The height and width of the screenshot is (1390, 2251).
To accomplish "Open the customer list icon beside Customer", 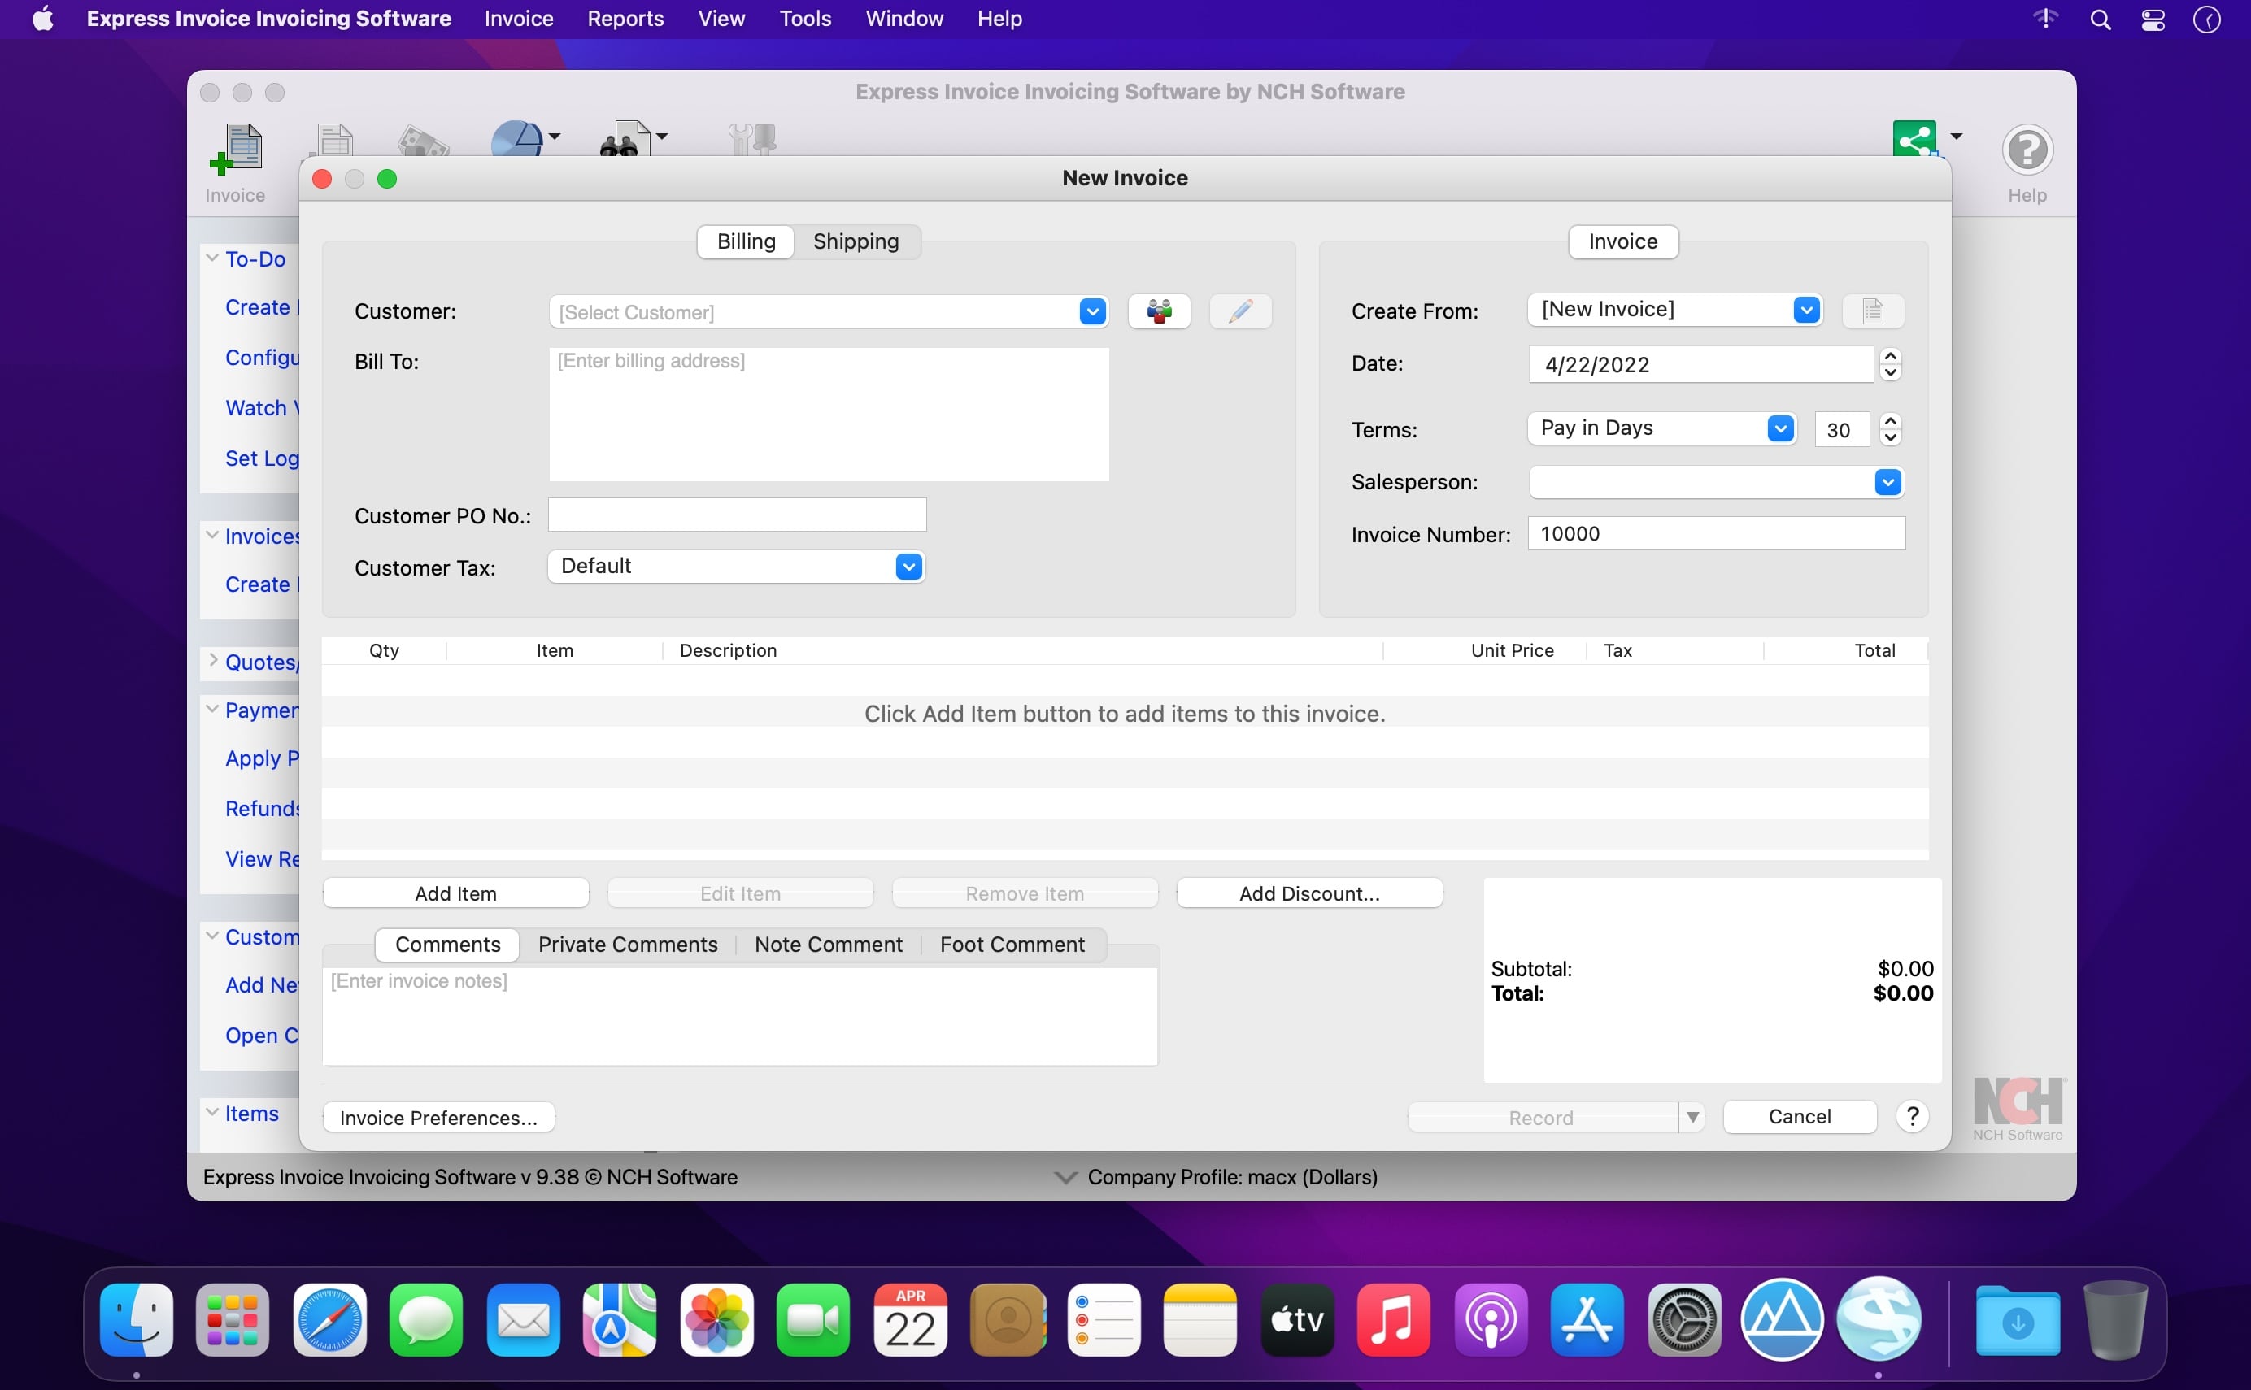I will (x=1159, y=311).
